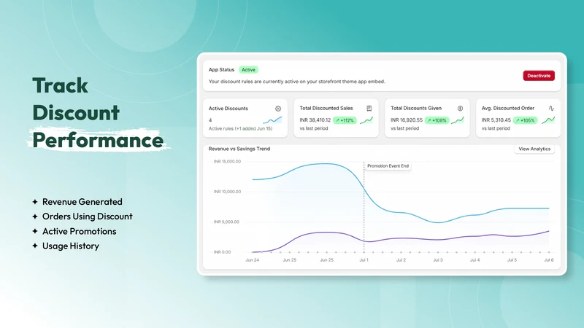Click the Active status badge
The image size is (584, 328).
(x=248, y=69)
